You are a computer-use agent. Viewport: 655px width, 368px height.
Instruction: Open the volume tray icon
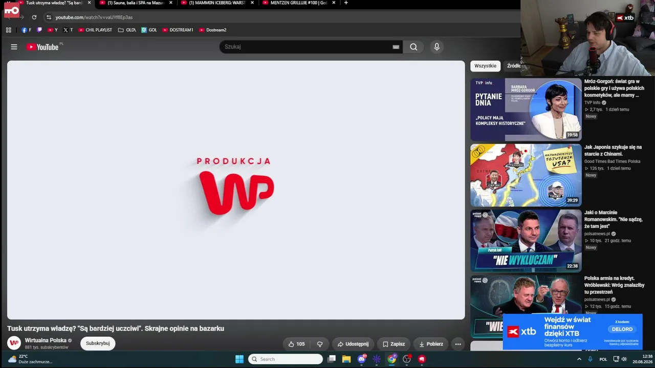(x=624, y=359)
